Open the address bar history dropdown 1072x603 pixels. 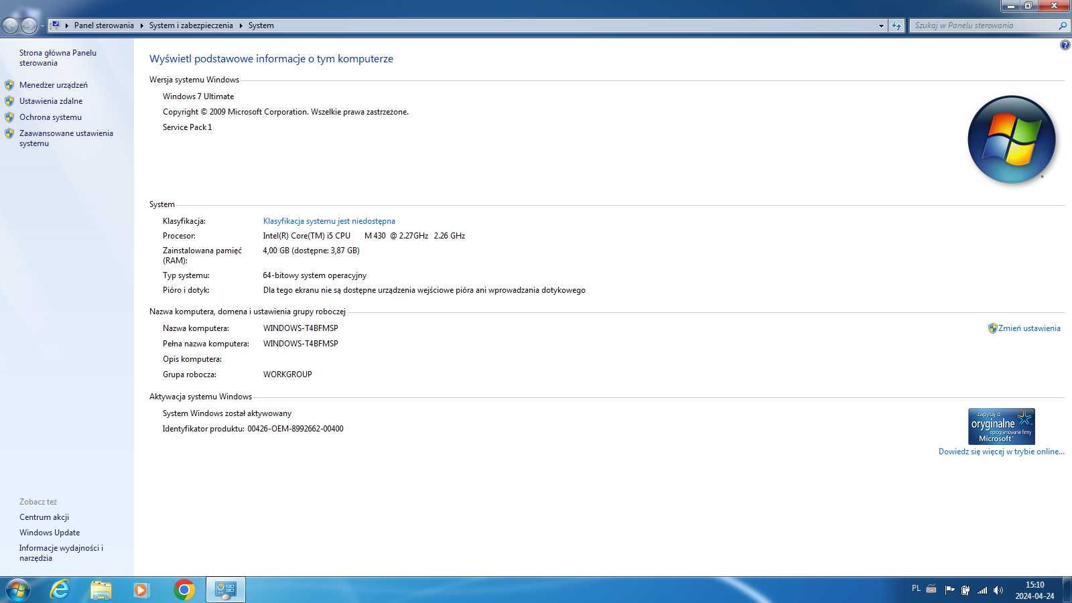(x=881, y=25)
